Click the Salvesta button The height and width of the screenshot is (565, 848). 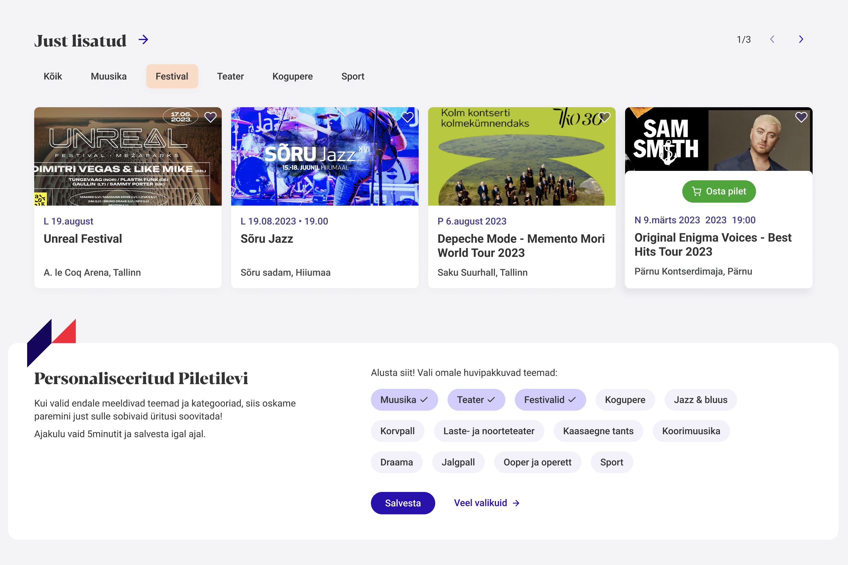(x=403, y=503)
